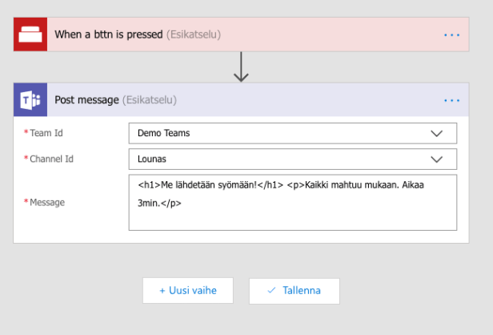Click the Microsoft Teams icon
This screenshot has height=335, width=493.
tap(30, 100)
